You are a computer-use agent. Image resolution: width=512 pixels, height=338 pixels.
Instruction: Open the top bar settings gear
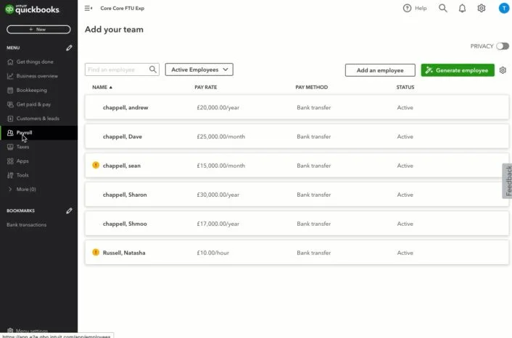(482, 8)
